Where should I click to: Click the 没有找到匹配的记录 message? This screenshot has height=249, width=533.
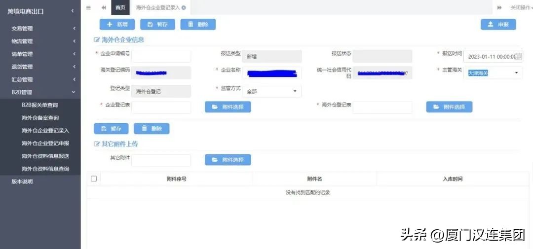pyautogui.click(x=307, y=193)
